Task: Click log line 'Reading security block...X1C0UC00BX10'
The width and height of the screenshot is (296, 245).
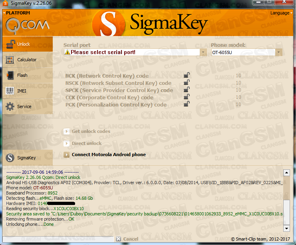Action: tap(45, 209)
